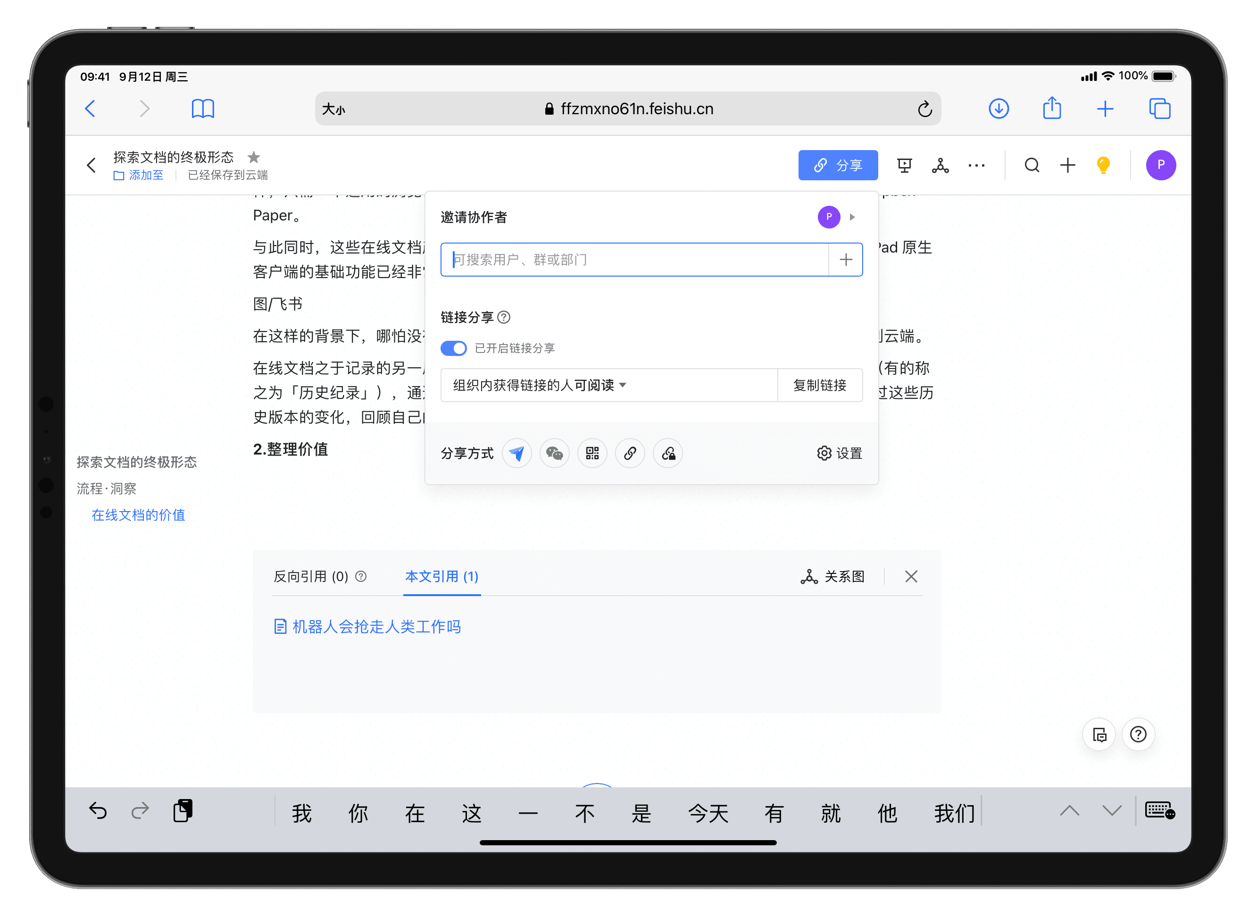Open relation graph icon in toolbar
Viewport: 1257px width, 918px height.
[940, 165]
